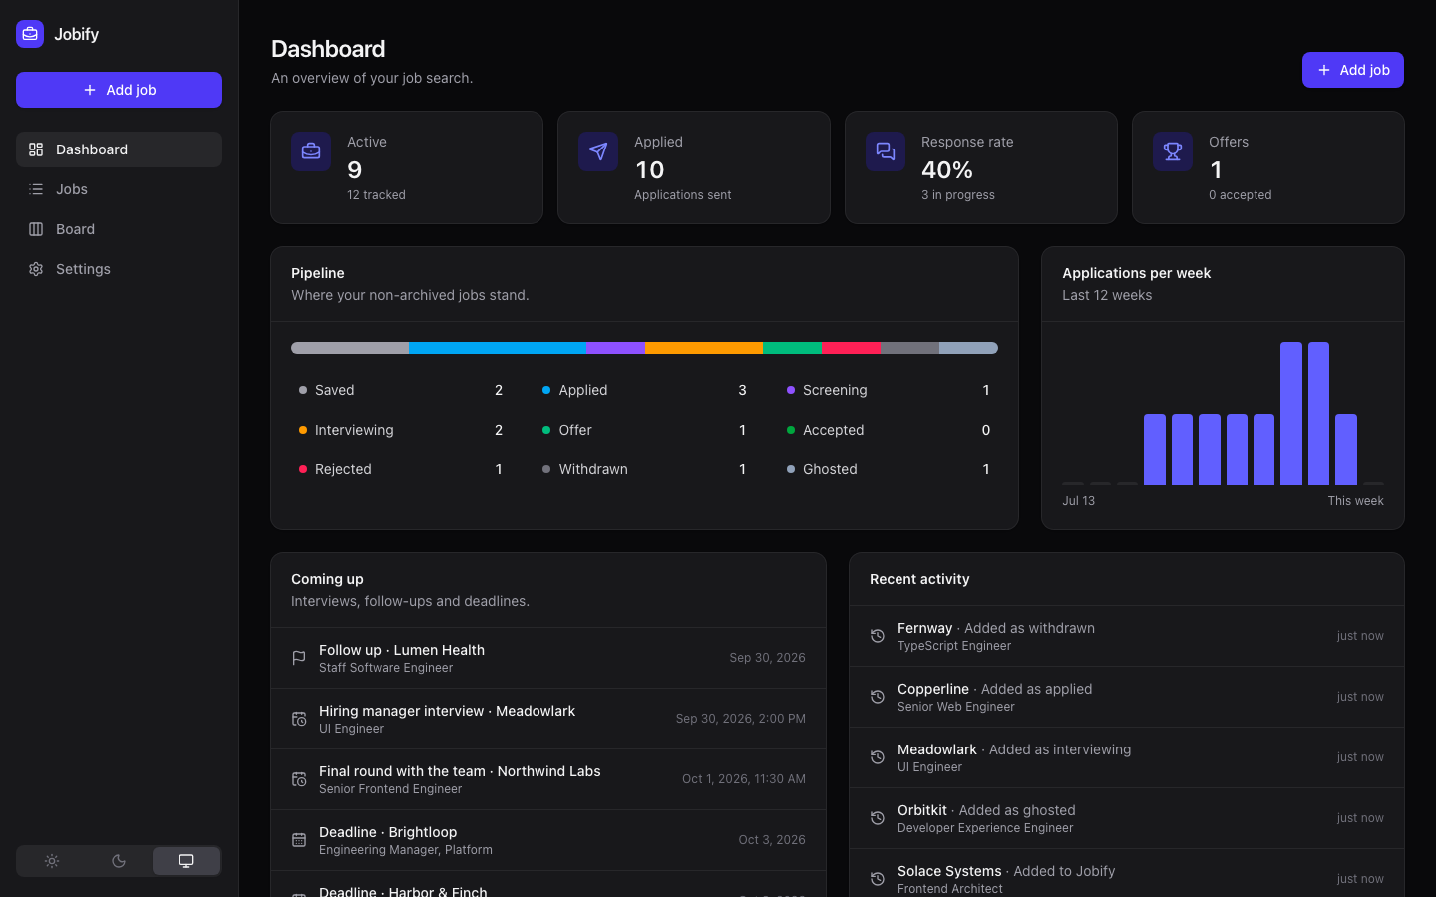Image resolution: width=1436 pixels, height=897 pixels.
Task: Click the "Jul 13" chart axis label
Action: pos(1078,501)
